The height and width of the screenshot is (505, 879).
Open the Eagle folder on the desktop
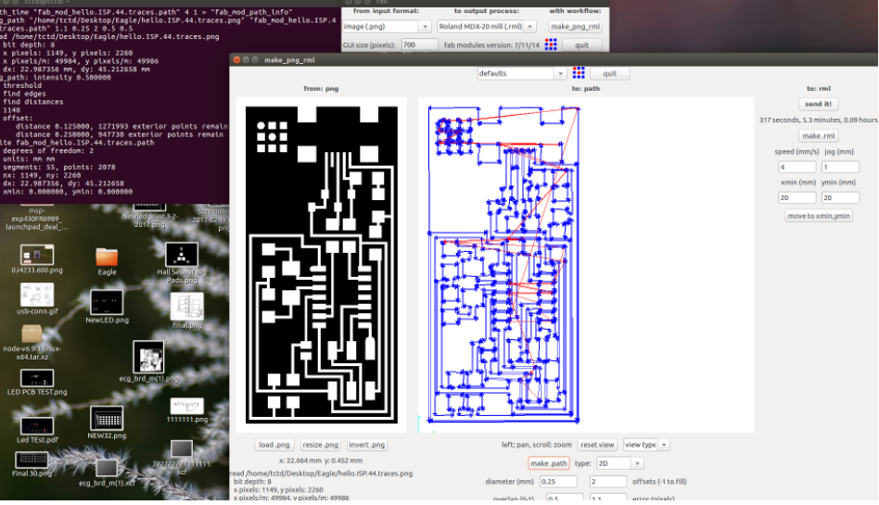click(x=107, y=261)
